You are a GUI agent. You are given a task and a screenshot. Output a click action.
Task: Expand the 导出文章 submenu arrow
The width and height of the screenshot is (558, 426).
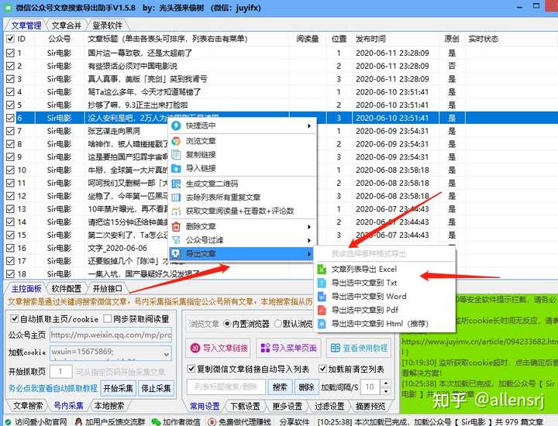[309, 253]
